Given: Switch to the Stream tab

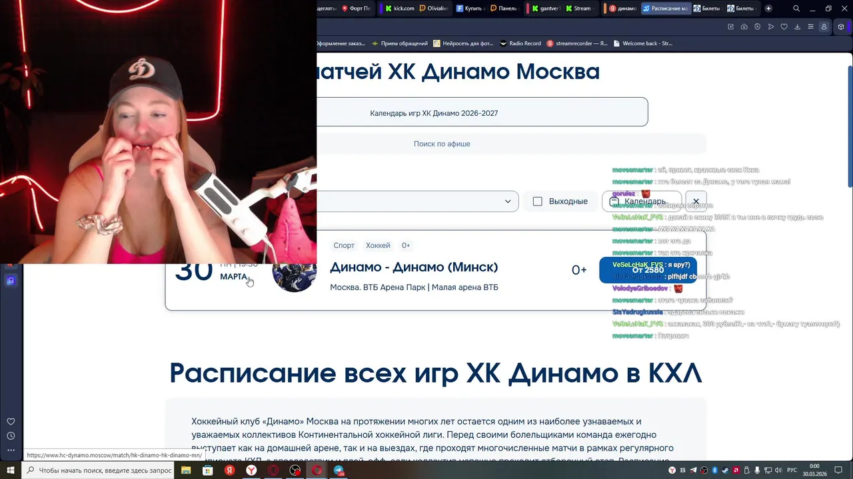Looking at the screenshot, I should [x=578, y=9].
